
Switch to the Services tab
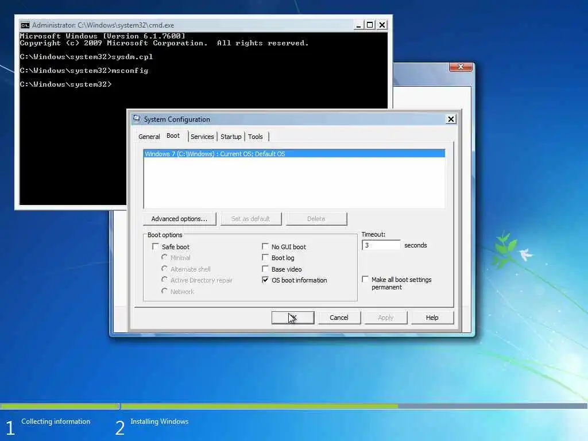click(x=202, y=137)
